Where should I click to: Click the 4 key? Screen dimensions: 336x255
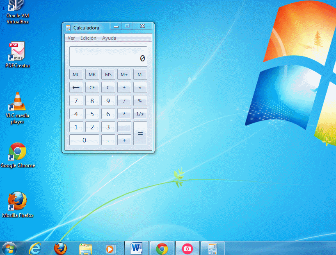point(76,114)
